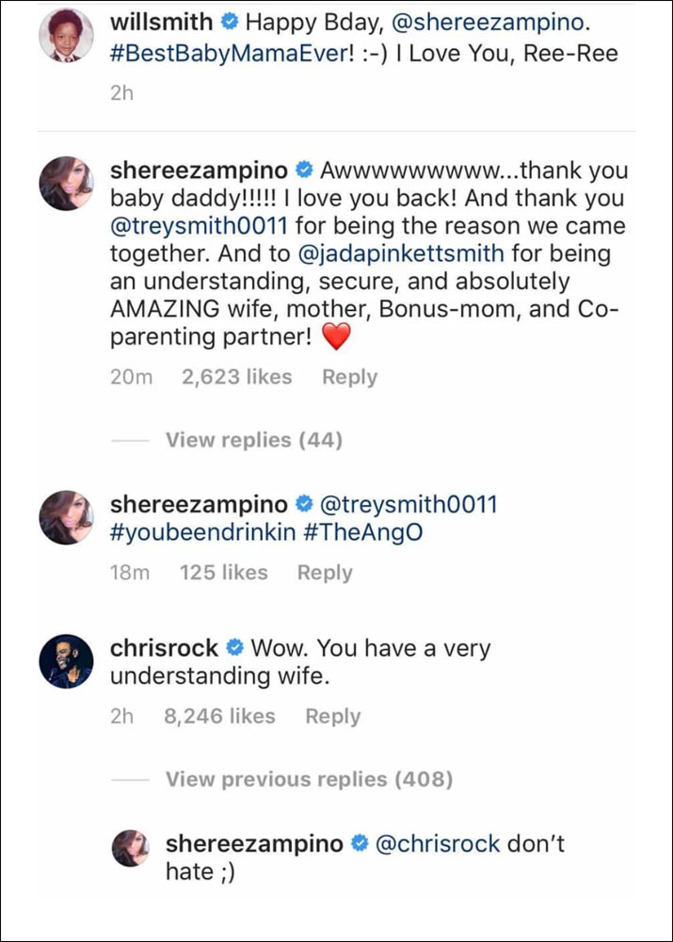Image resolution: width=673 pixels, height=942 pixels.
Task: Reply to the comment with 125 likes
Action: 325,572
